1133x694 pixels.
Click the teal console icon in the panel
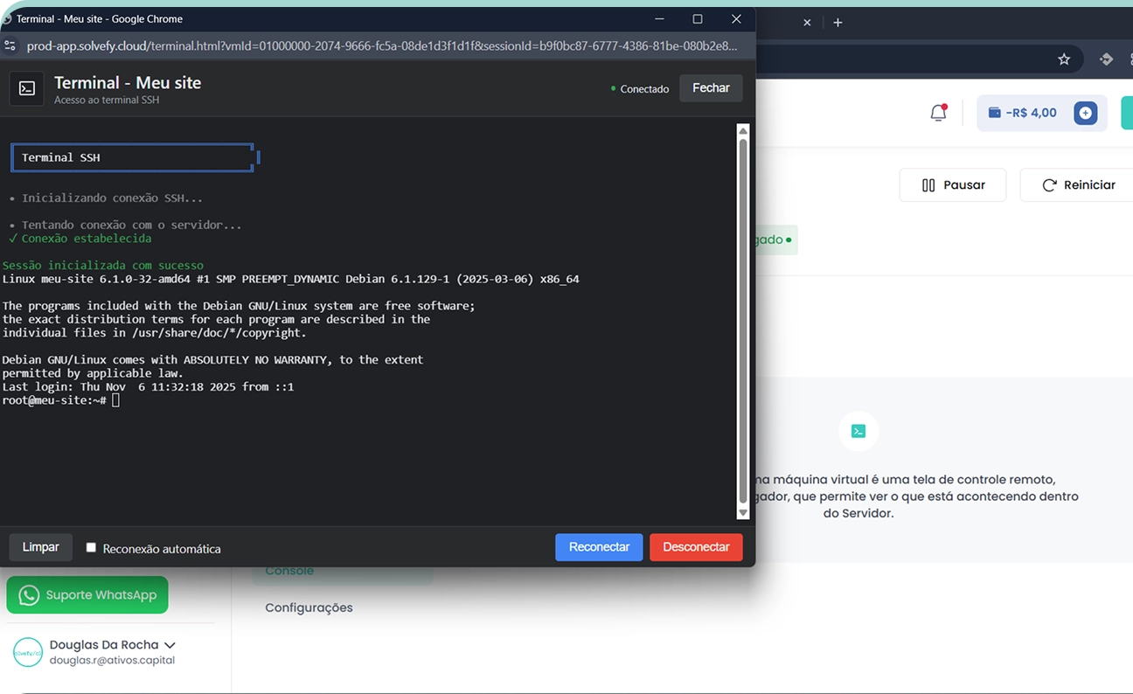click(858, 431)
